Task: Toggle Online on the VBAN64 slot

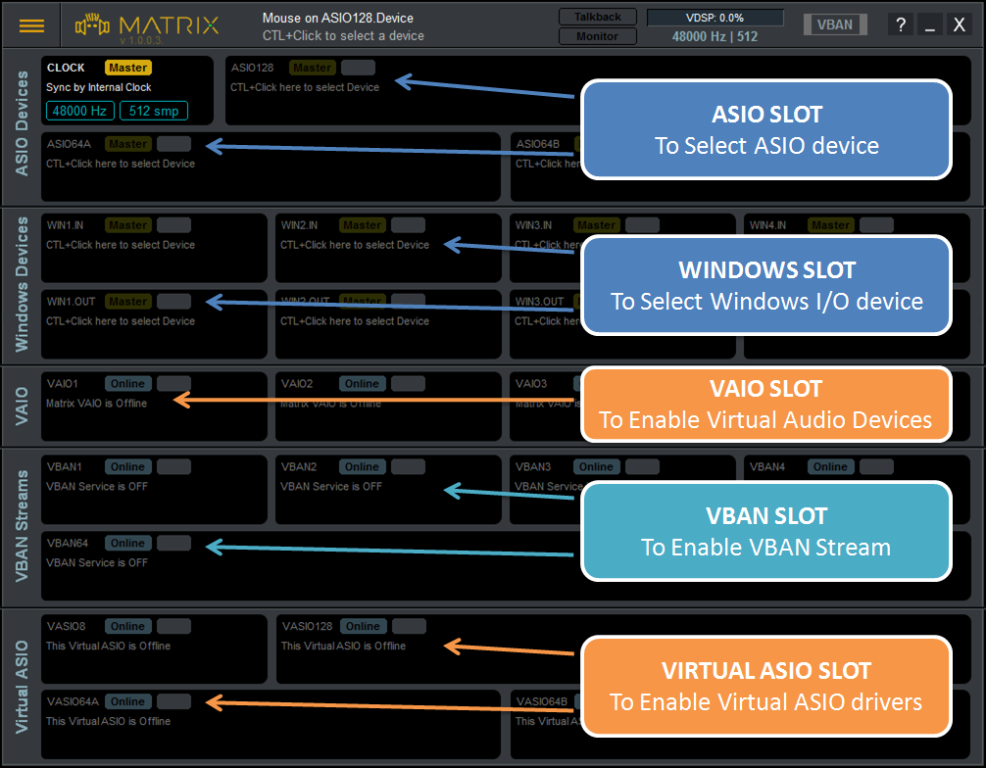Action: coord(128,543)
